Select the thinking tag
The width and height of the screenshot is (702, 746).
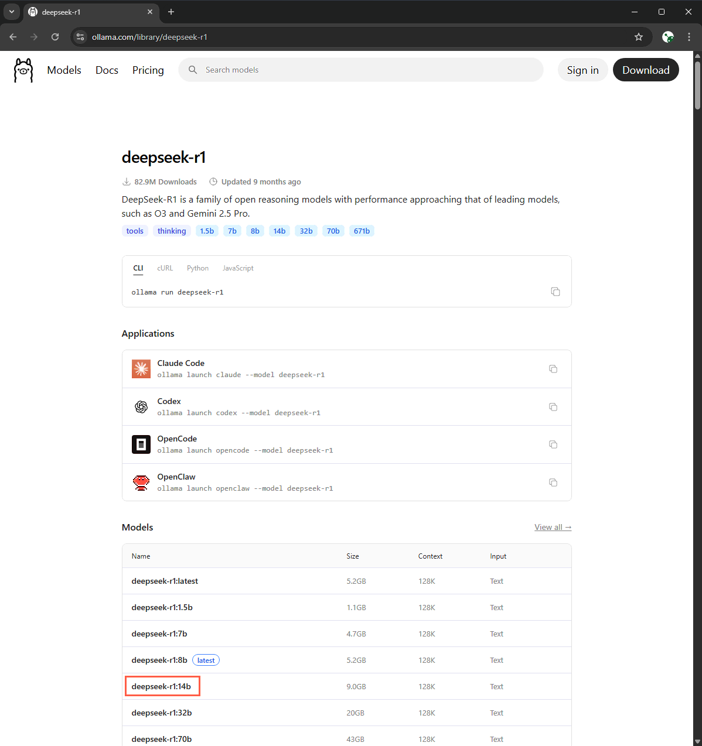click(172, 231)
